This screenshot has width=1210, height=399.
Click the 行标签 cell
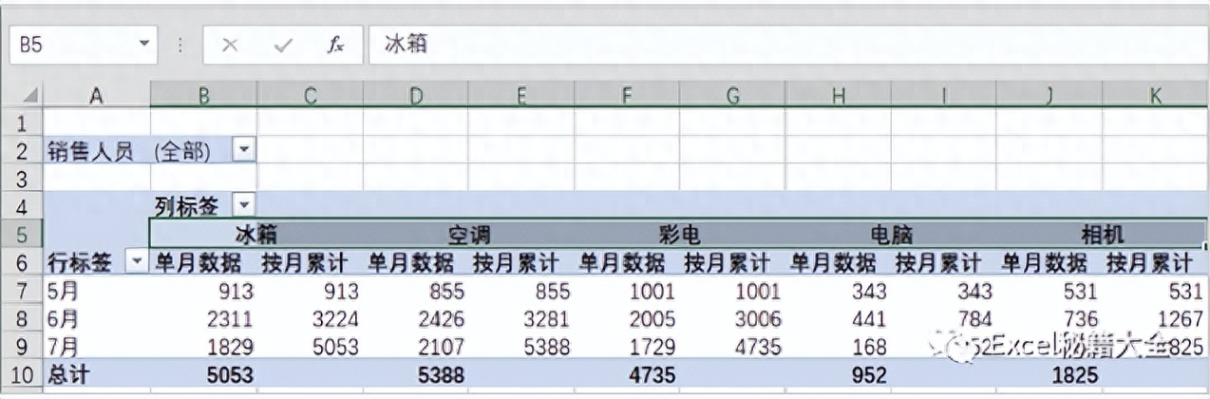[96, 262]
